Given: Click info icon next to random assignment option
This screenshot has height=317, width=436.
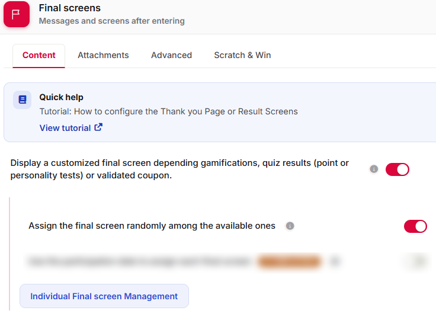Looking at the screenshot, I should 290,226.
